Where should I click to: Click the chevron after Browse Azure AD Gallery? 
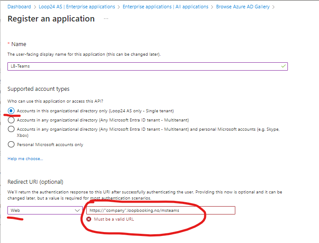(273, 7)
